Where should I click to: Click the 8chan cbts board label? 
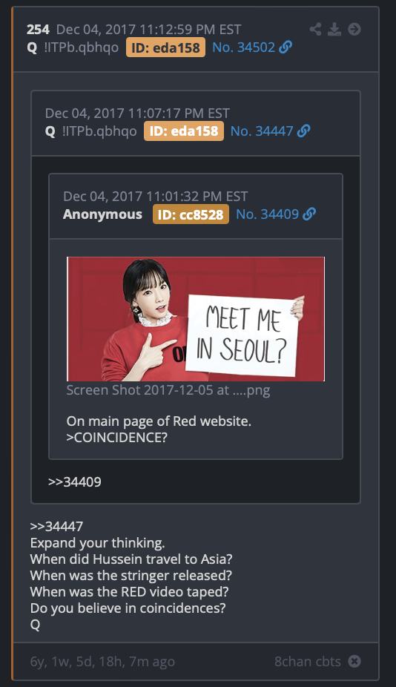coord(308,661)
